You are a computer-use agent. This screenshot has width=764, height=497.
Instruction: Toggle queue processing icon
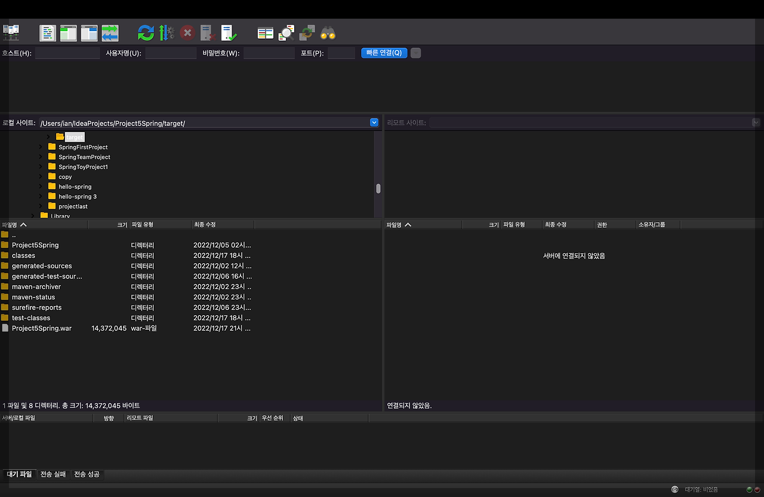coord(167,33)
